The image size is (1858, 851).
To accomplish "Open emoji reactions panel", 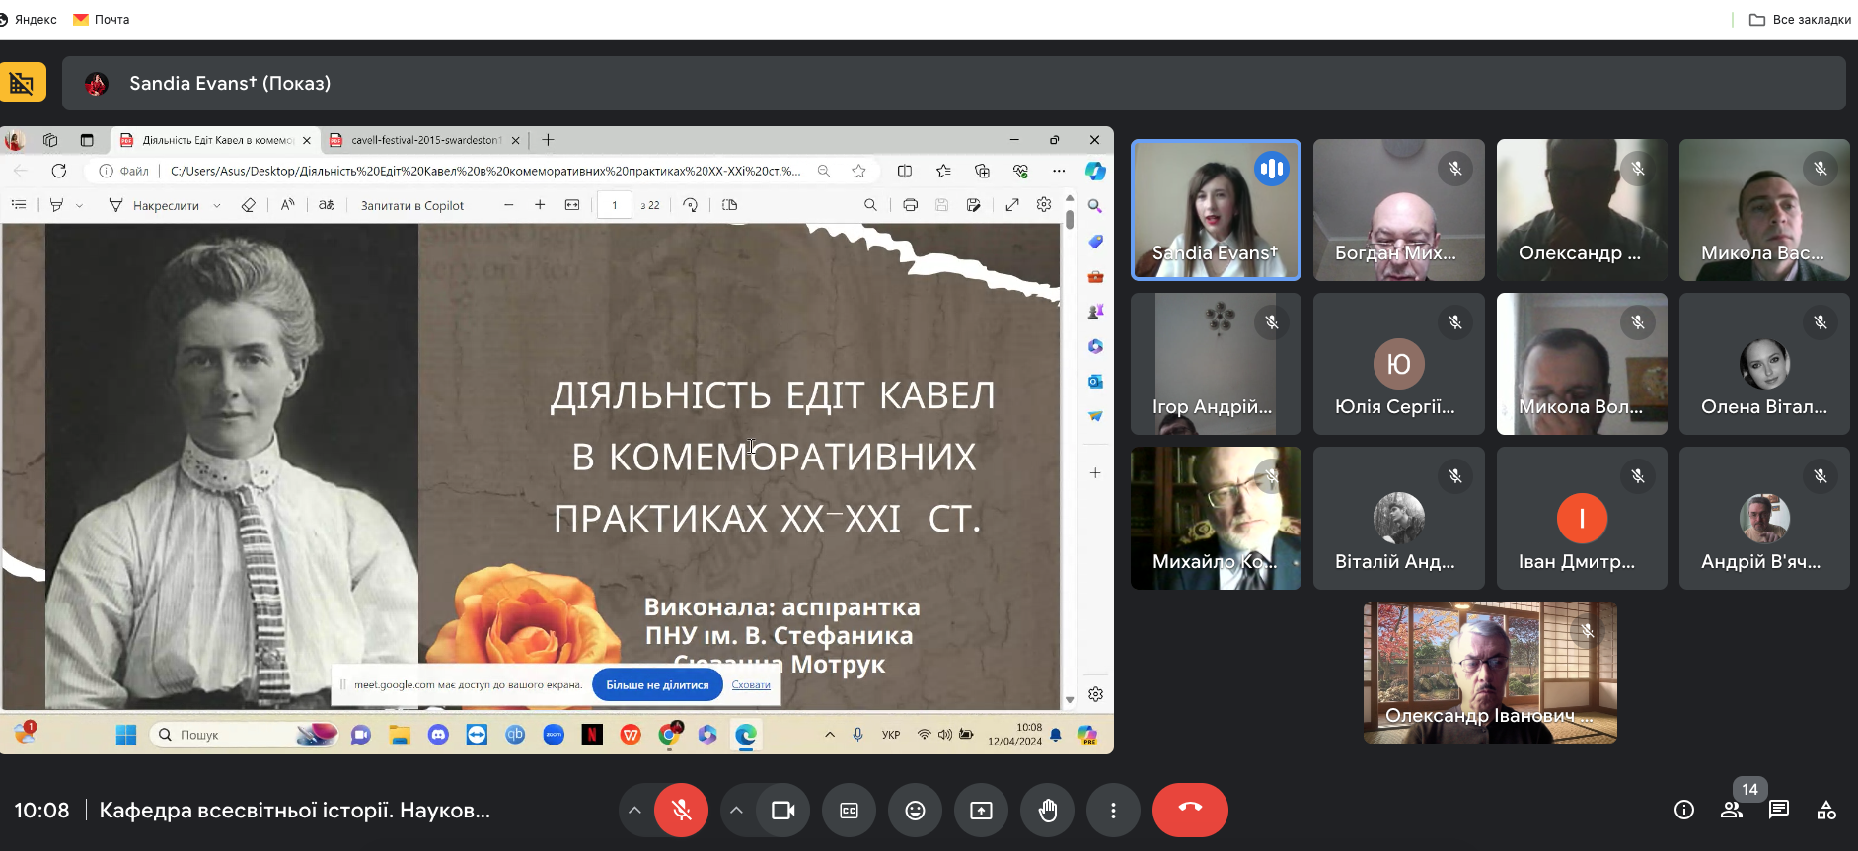I will click(x=915, y=811).
